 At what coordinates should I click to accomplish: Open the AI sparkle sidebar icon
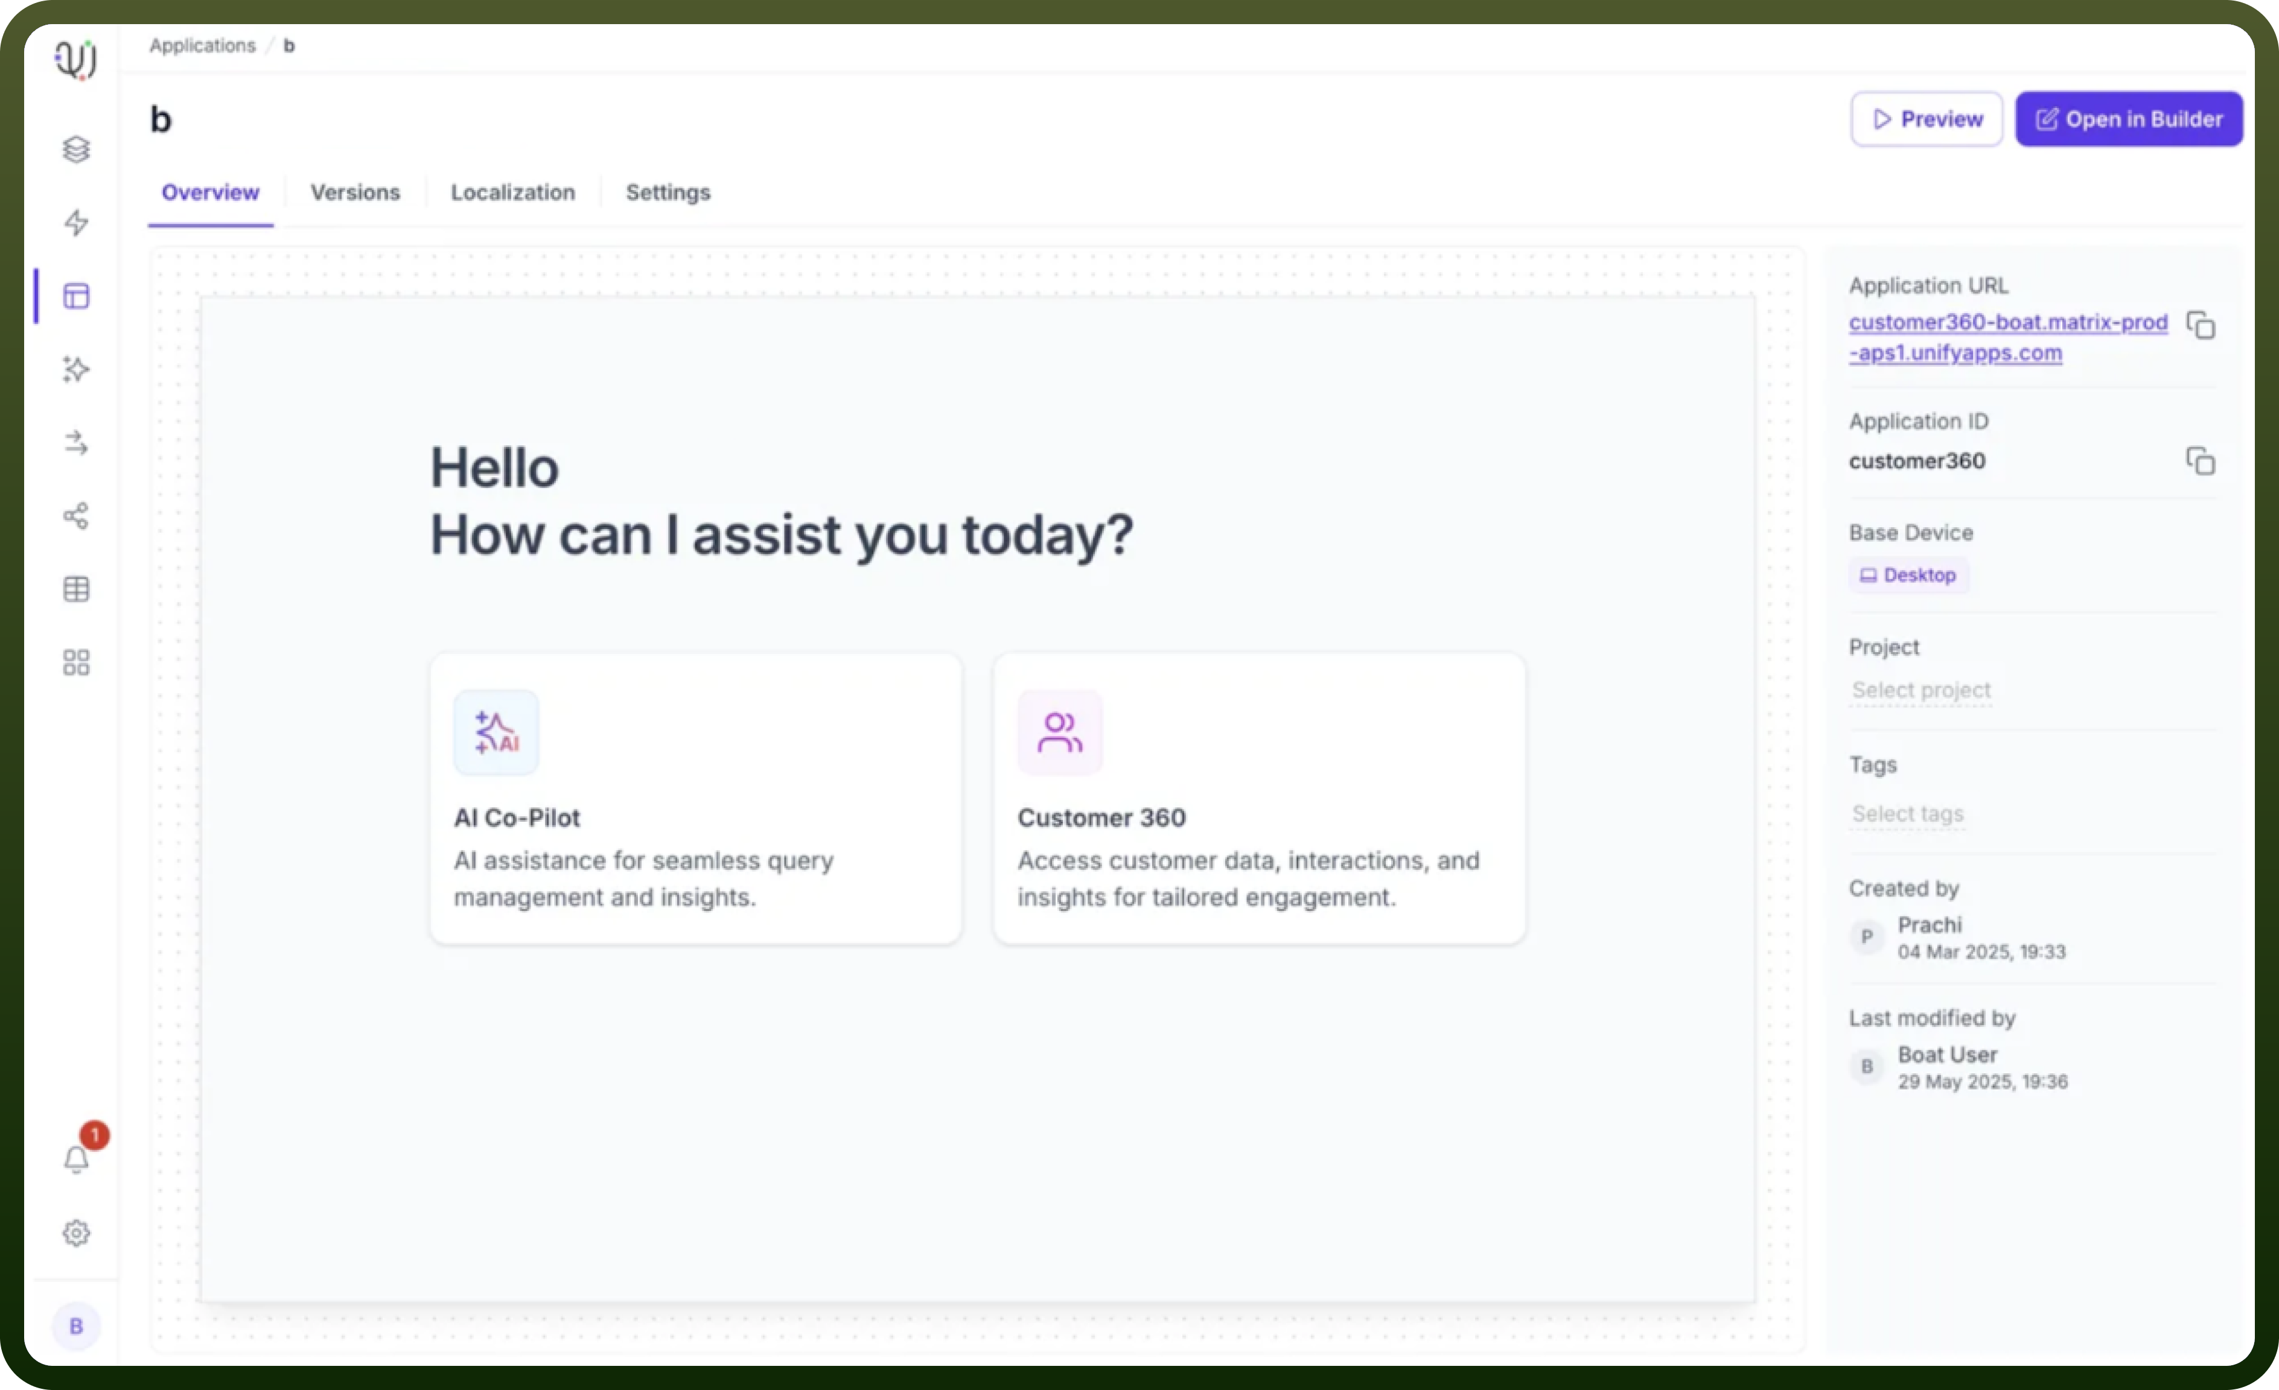point(76,369)
